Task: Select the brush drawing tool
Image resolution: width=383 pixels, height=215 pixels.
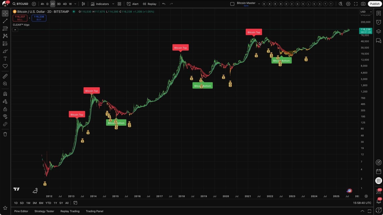Action: click(5, 51)
